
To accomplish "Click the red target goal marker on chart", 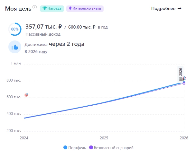I will [x=26, y=95].
